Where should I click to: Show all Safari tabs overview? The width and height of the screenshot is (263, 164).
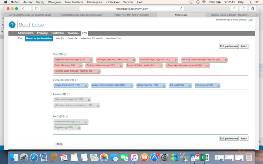(x=243, y=9)
